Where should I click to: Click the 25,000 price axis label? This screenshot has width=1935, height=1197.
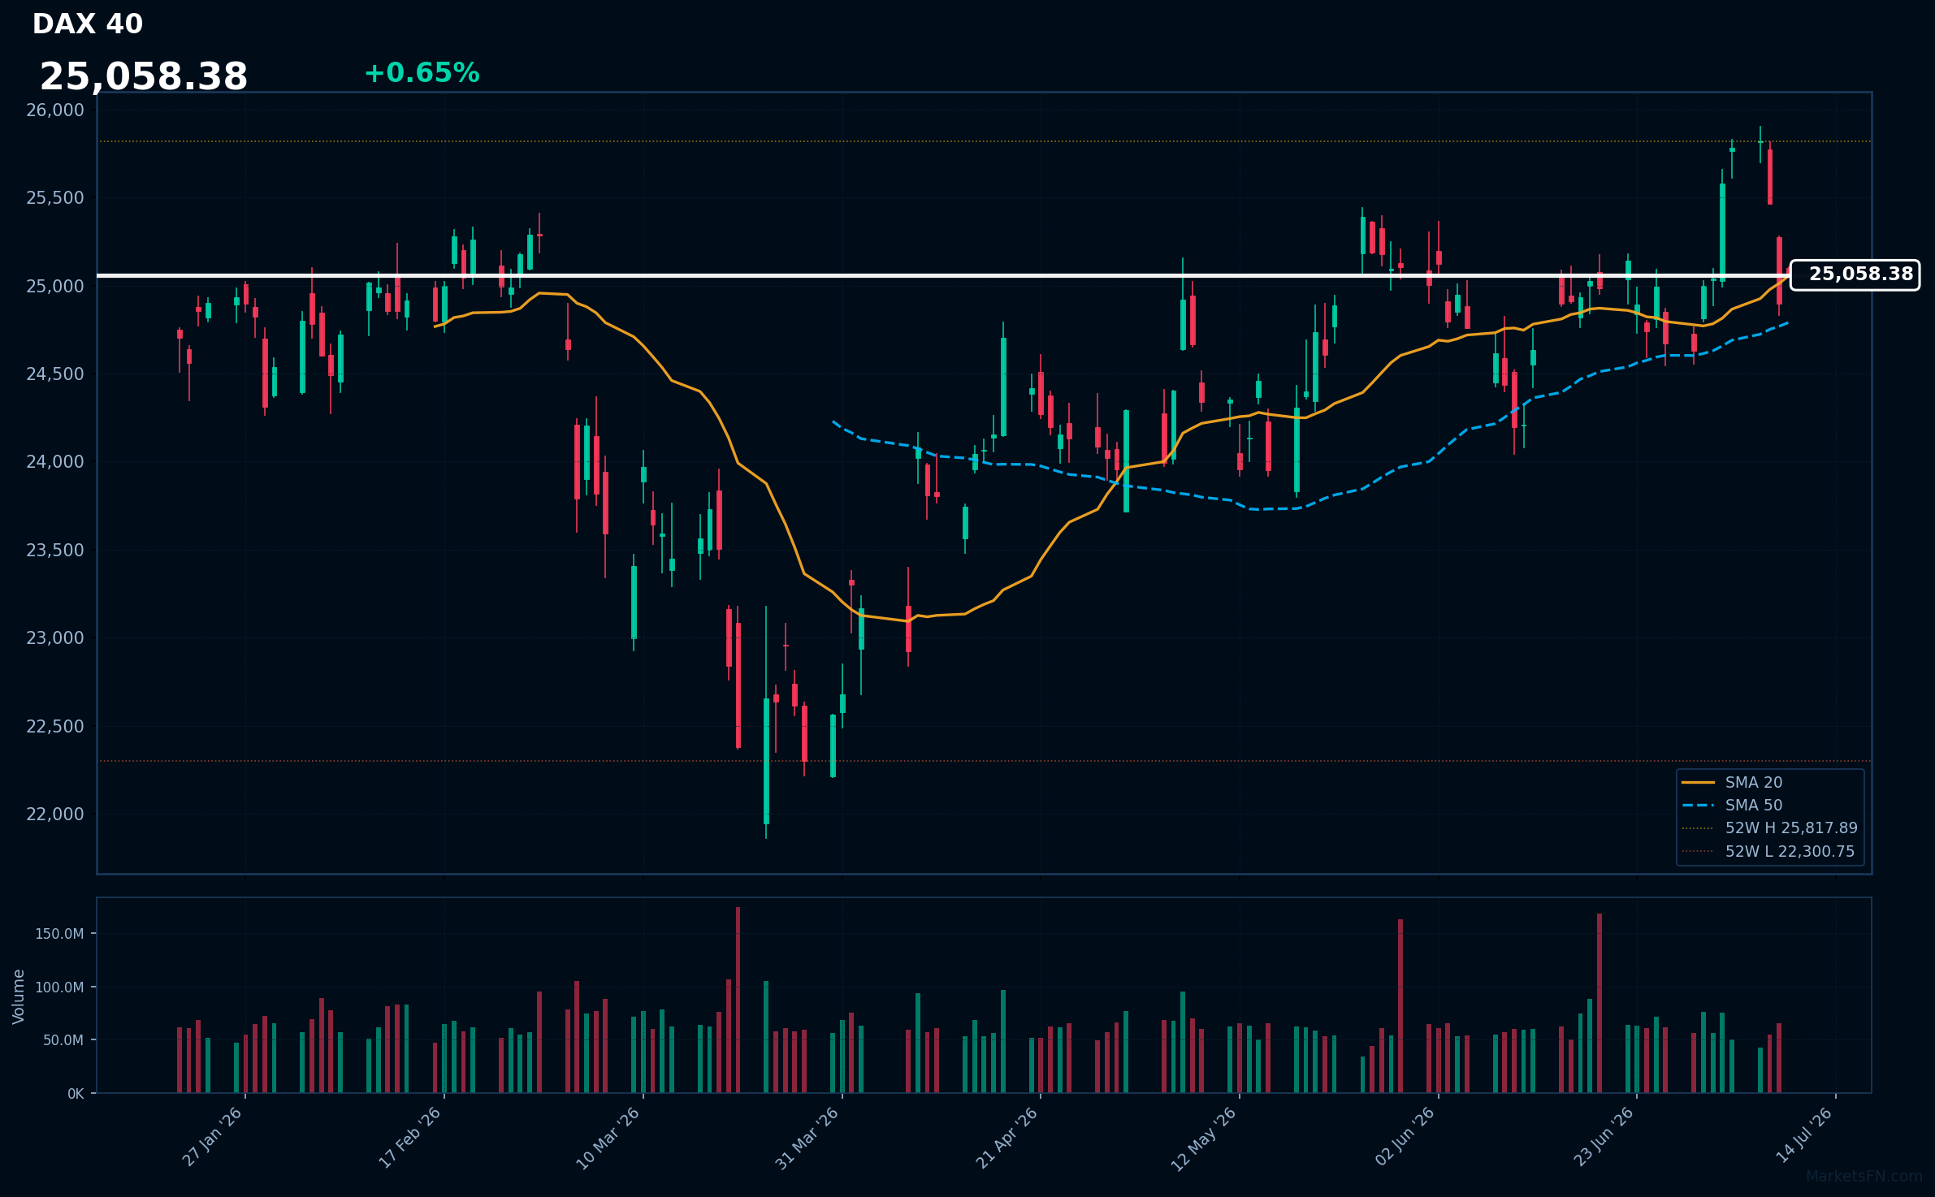click(55, 287)
